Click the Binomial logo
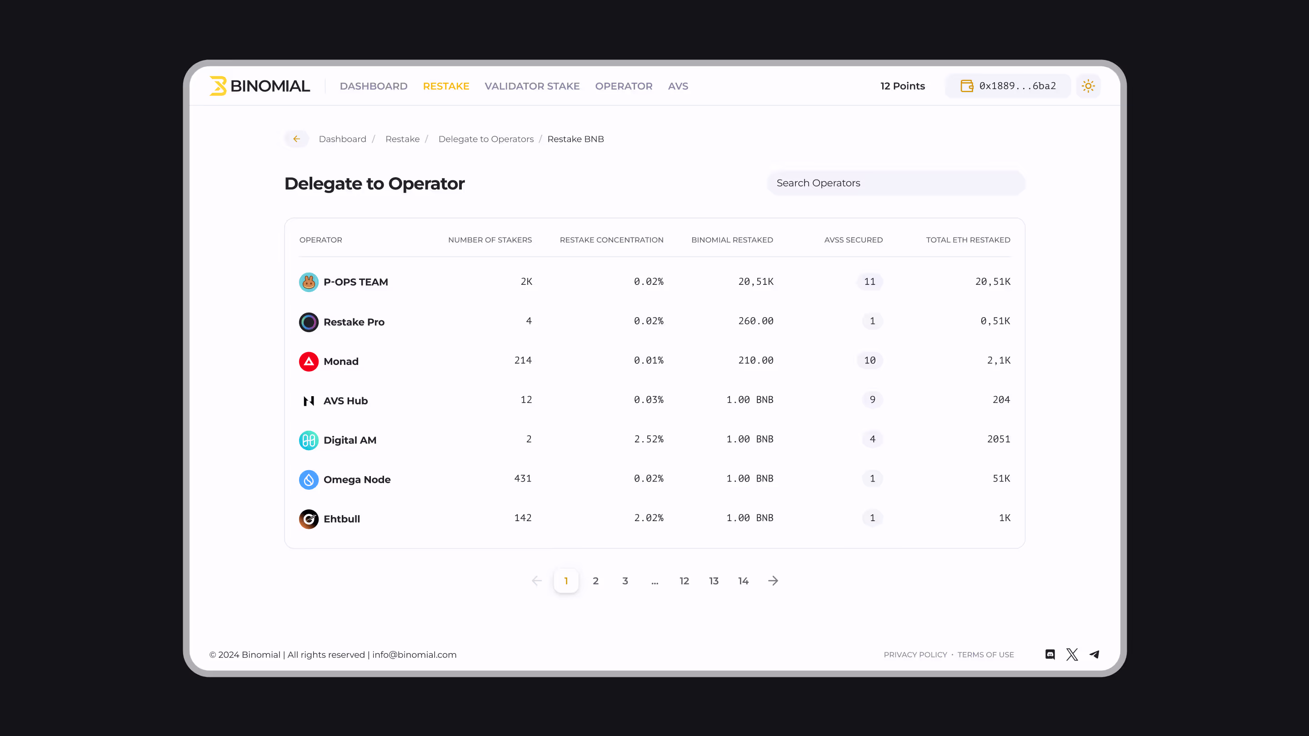 click(260, 86)
